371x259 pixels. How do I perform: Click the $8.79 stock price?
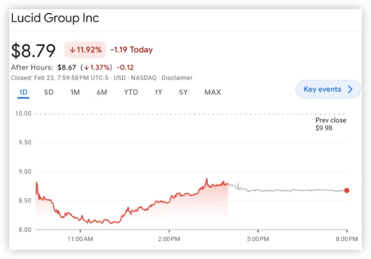click(34, 49)
